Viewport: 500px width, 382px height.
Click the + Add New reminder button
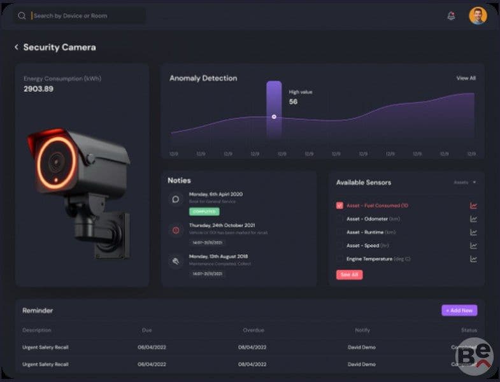click(459, 310)
